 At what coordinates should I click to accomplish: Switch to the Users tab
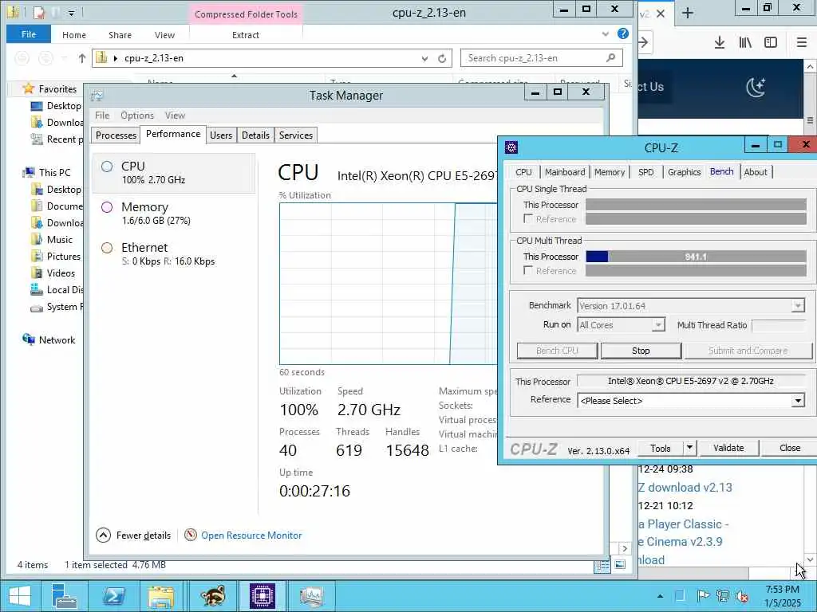[221, 135]
